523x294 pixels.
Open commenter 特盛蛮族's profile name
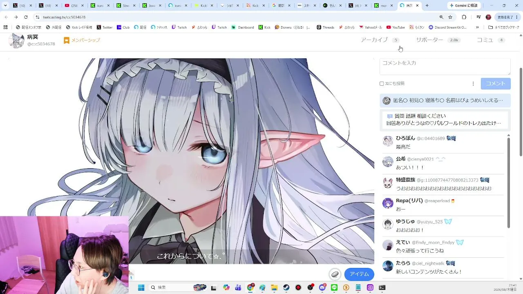point(405,180)
